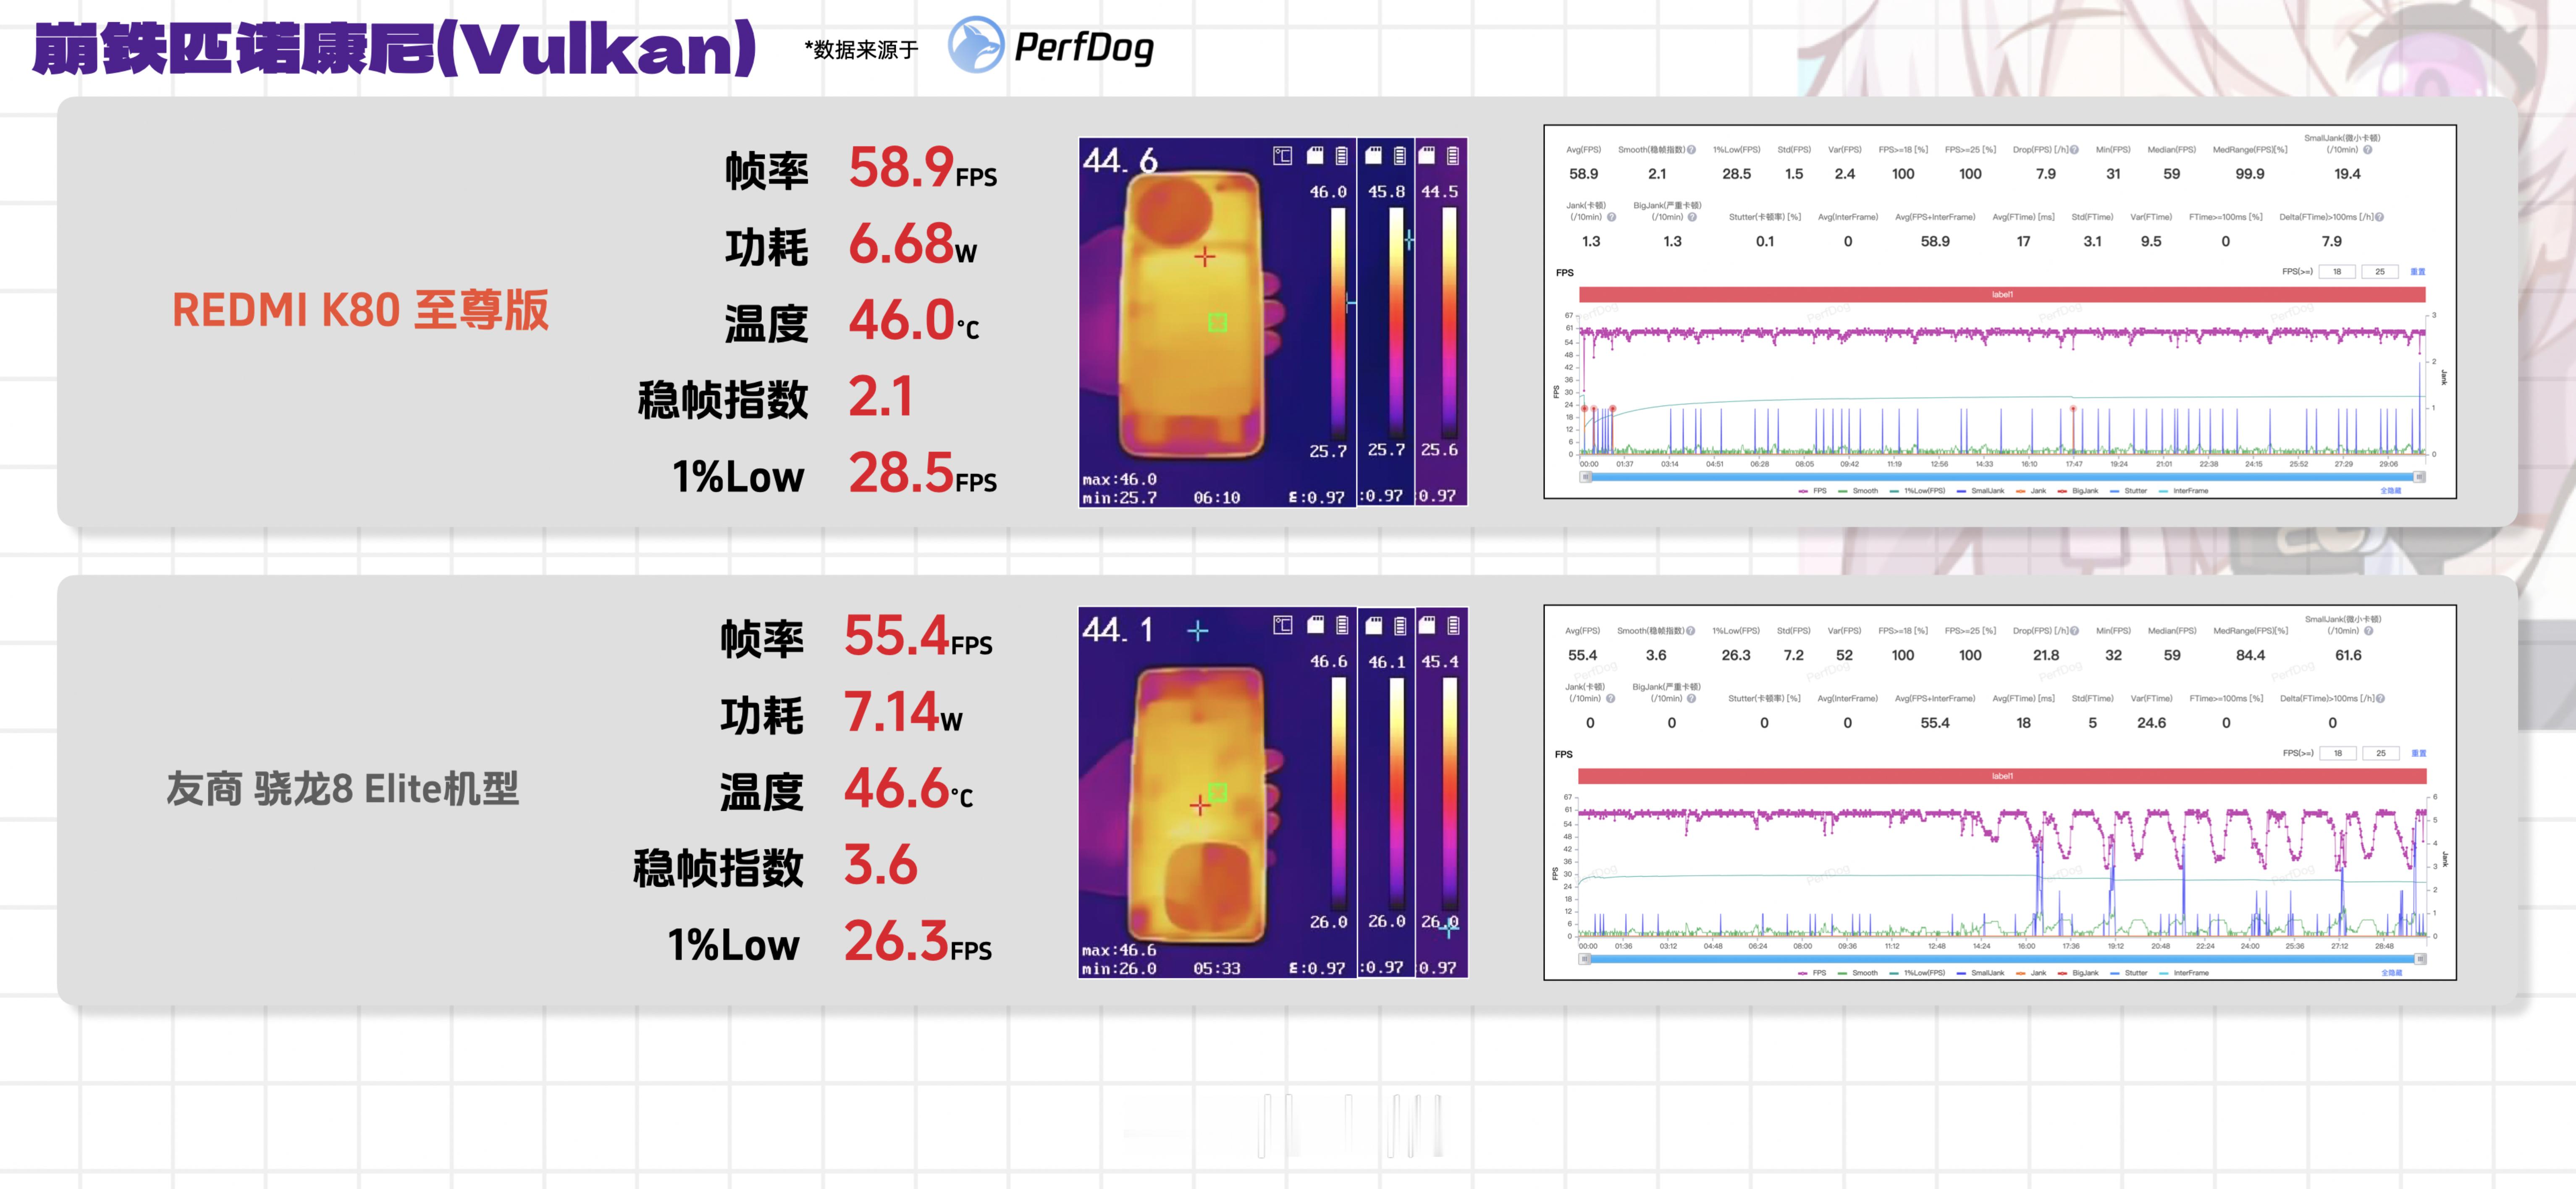Toggle FPS legend in 骁龙8 Elite chart
Image resolution: width=2576 pixels, height=1189 pixels.
pyautogui.click(x=1812, y=973)
